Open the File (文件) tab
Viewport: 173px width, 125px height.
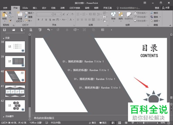(x=5, y=8)
